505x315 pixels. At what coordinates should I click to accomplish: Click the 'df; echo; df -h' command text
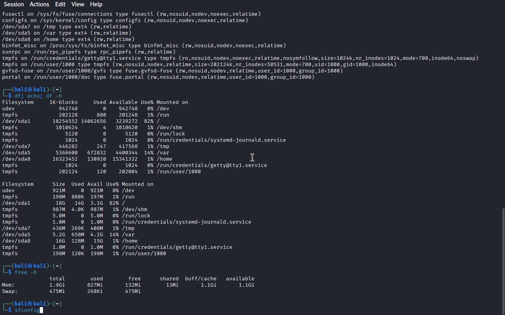[38, 96]
